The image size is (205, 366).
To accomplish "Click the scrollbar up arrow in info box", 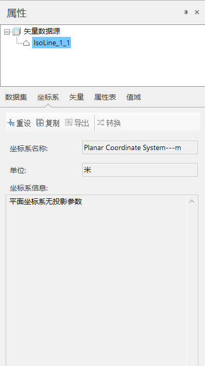I will coord(192,201).
